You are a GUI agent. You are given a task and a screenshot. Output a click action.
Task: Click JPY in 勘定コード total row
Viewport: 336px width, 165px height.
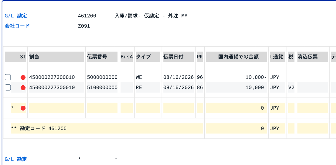point(274,128)
